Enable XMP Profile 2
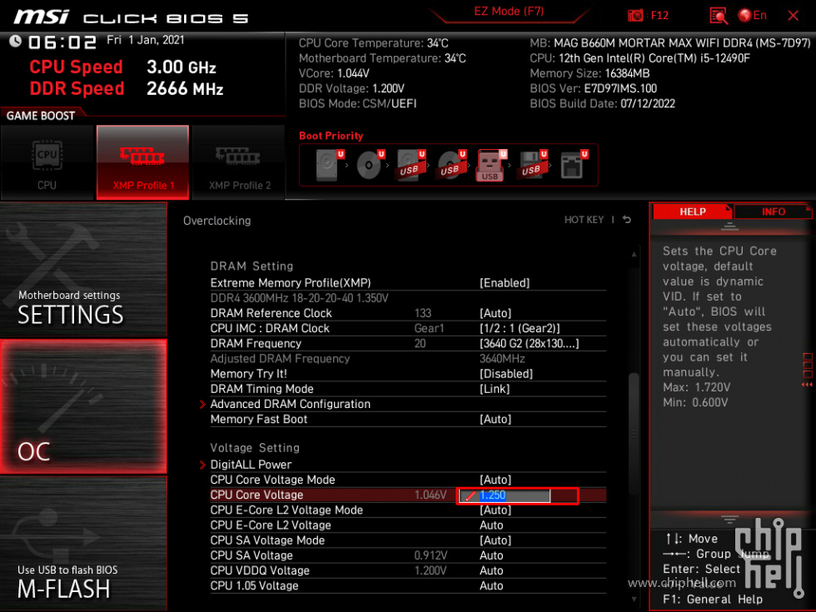The image size is (816, 612). coord(239,162)
